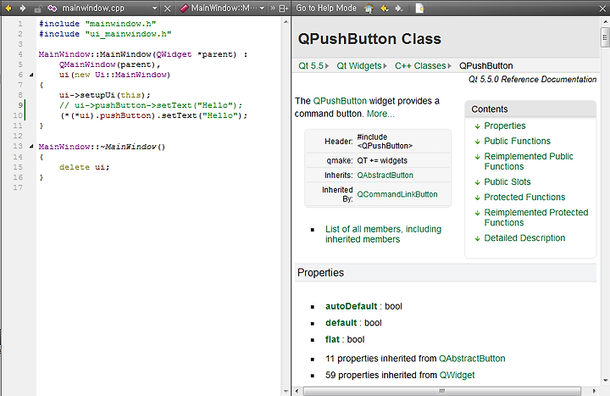Open QAbstractButton inherited properties link

pyautogui.click(x=472, y=359)
